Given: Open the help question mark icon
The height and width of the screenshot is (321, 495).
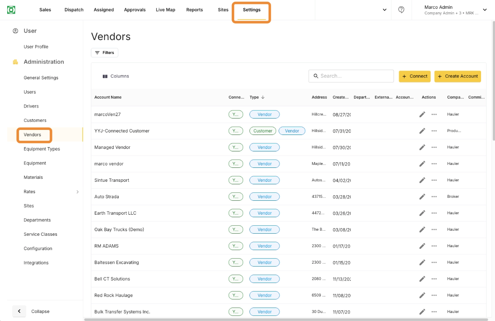Looking at the screenshot, I should pos(401,10).
